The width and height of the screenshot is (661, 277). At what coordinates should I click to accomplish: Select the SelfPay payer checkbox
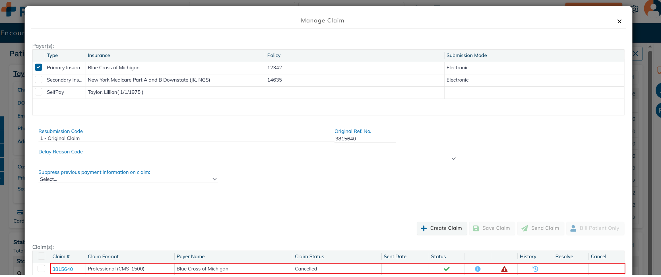tap(38, 92)
